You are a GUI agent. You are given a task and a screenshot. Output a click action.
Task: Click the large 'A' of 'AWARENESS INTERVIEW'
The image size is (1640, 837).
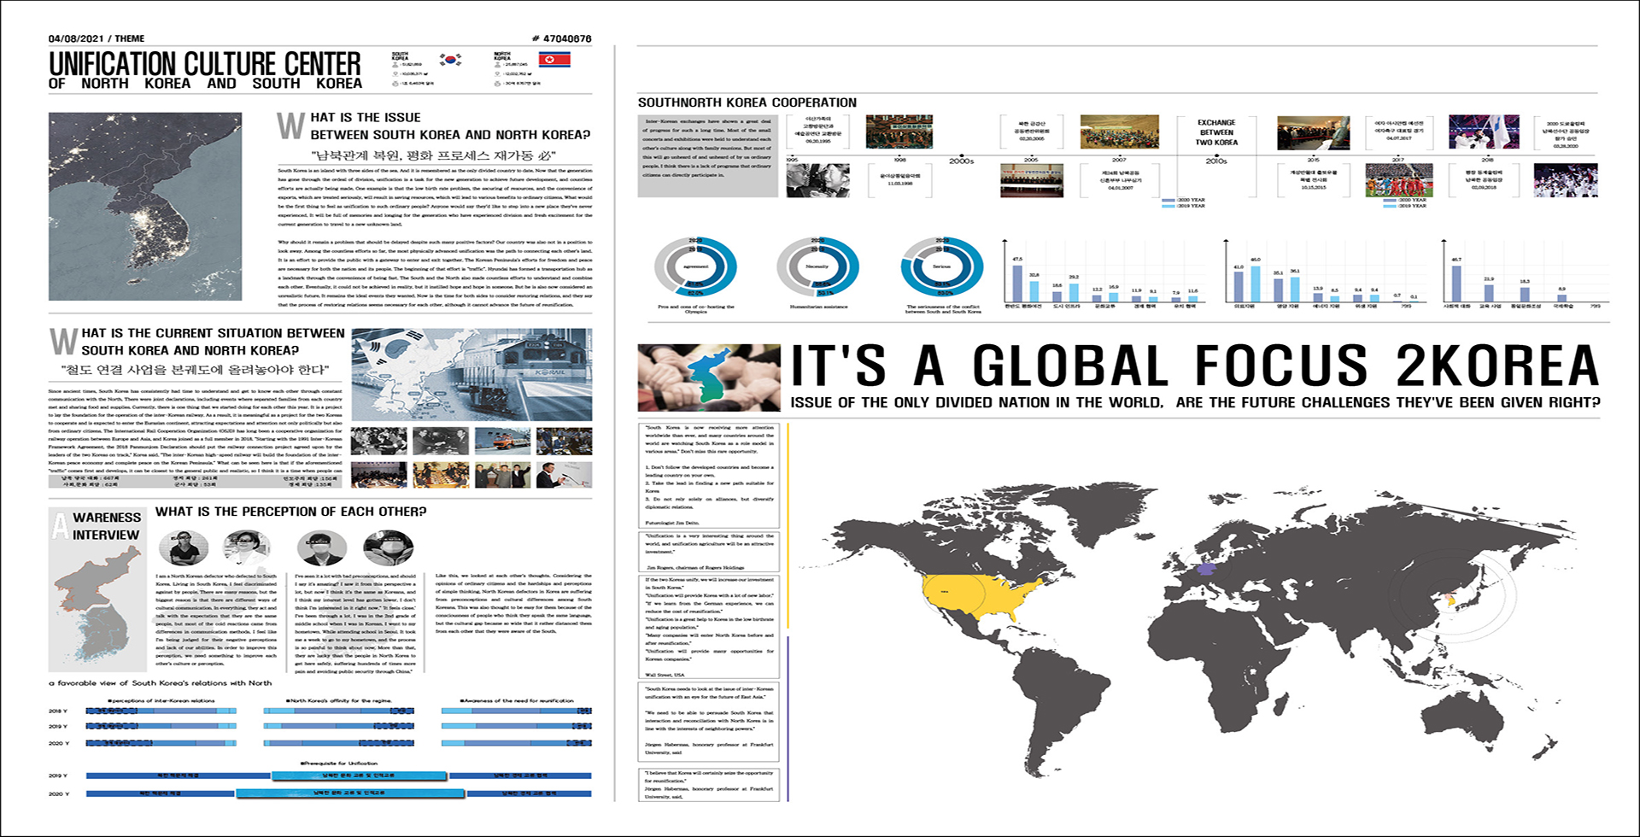60,525
